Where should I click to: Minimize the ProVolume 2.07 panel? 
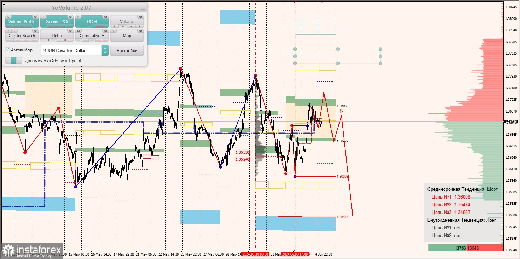tap(142, 9)
